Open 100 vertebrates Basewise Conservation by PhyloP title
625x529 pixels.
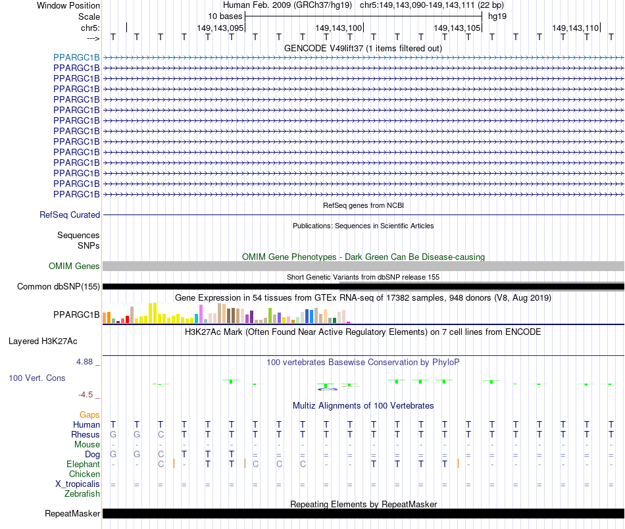(363, 363)
